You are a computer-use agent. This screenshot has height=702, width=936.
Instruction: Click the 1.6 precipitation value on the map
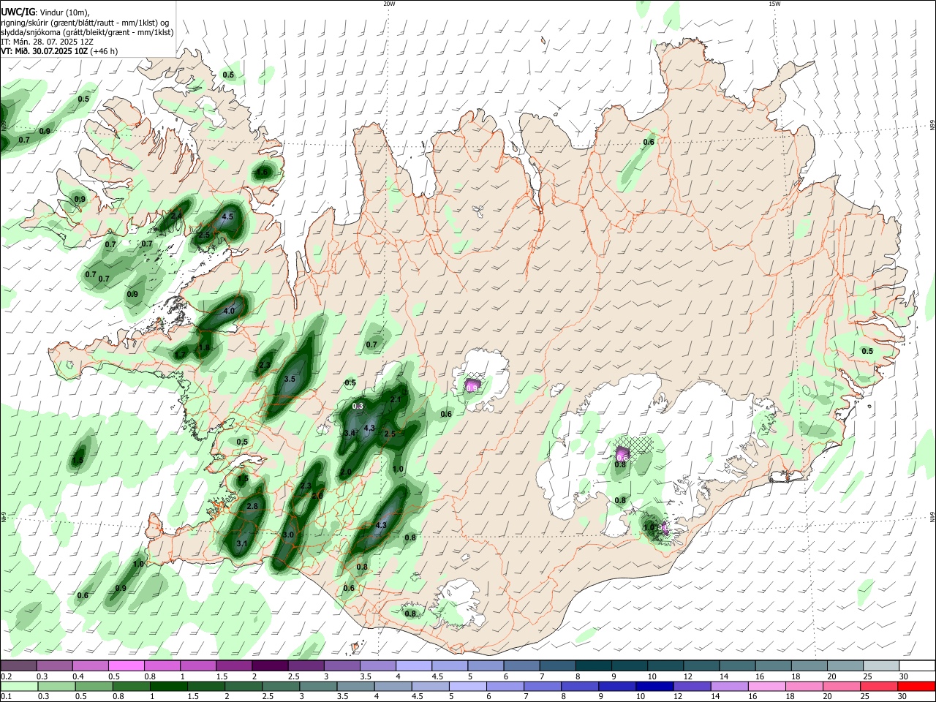pyautogui.click(x=262, y=172)
